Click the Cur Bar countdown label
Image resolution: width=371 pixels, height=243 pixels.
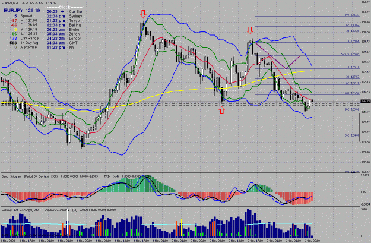click(76, 12)
